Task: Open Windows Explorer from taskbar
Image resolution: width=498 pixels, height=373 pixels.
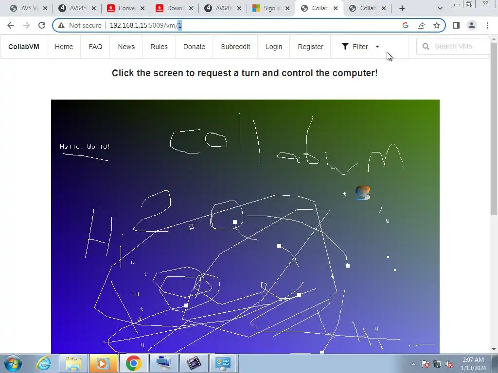Action: click(73, 363)
